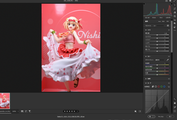Click the 開く (Open) button
Screen dimensions: 177x120
(150, 116)
